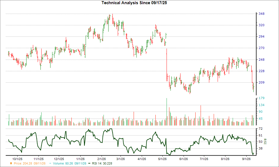Screen dimensions: 279x167
Task: Click the 320 price axis label
Action: point(261,25)
